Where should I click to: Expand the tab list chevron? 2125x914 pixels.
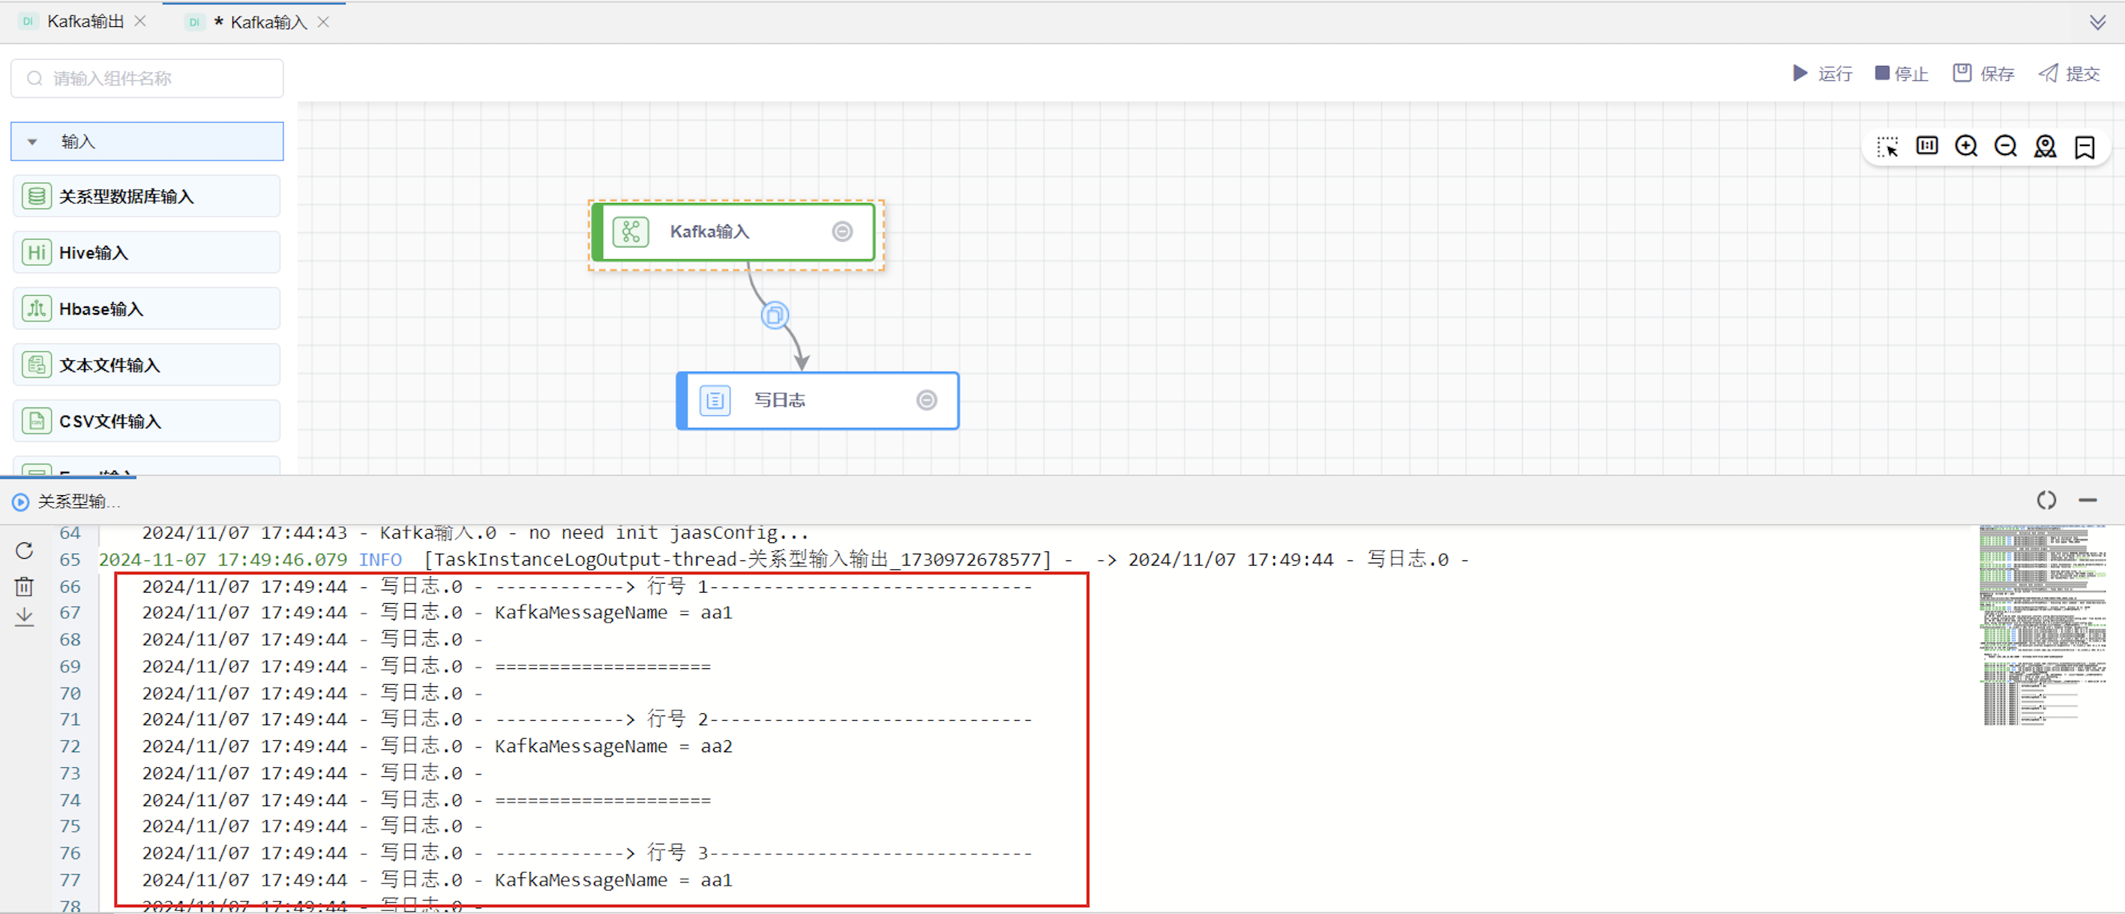point(2097,22)
